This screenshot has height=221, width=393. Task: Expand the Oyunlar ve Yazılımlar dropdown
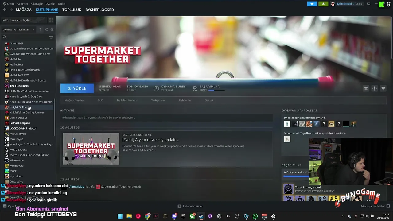tap(19, 29)
